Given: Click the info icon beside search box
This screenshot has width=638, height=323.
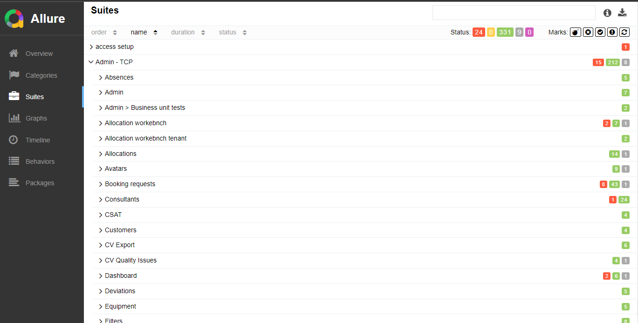Looking at the screenshot, I should pyautogui.click(x=607, y=13).
